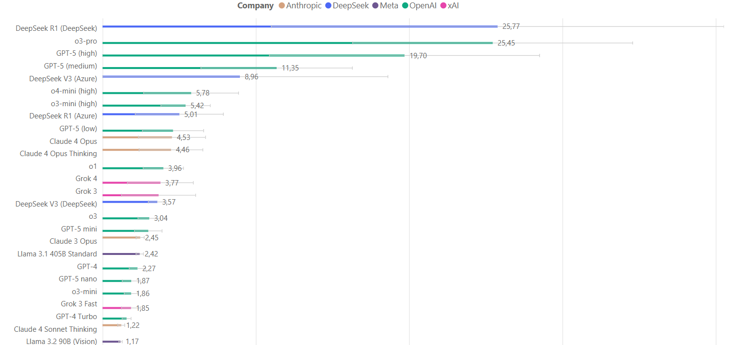Click the 3,04 data label

click(x=161, y=218)
